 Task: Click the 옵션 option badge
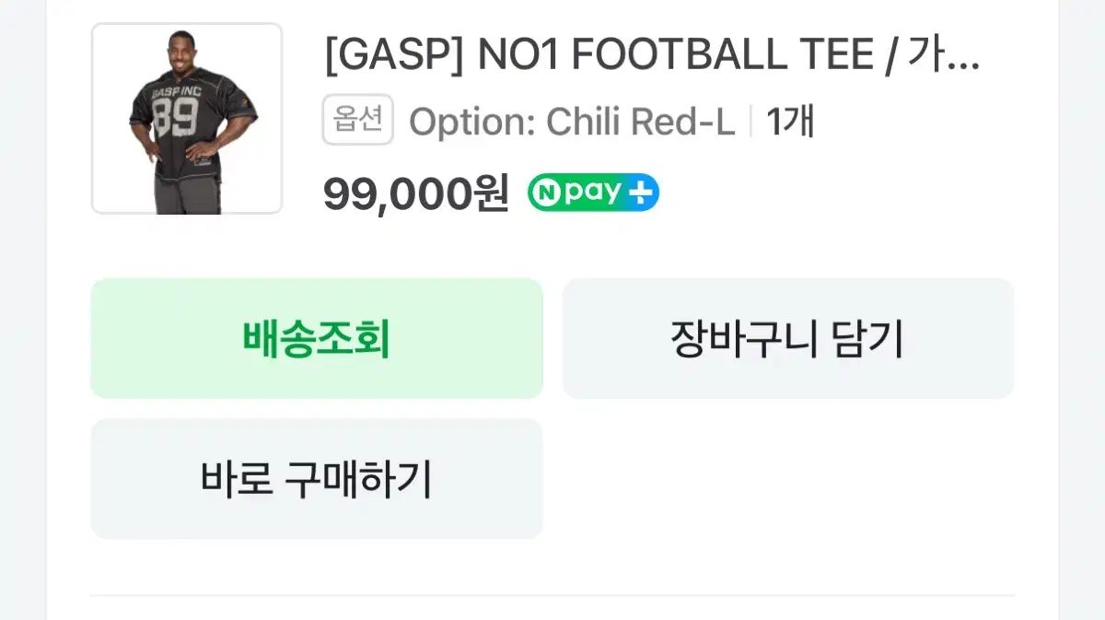[357, 121]
